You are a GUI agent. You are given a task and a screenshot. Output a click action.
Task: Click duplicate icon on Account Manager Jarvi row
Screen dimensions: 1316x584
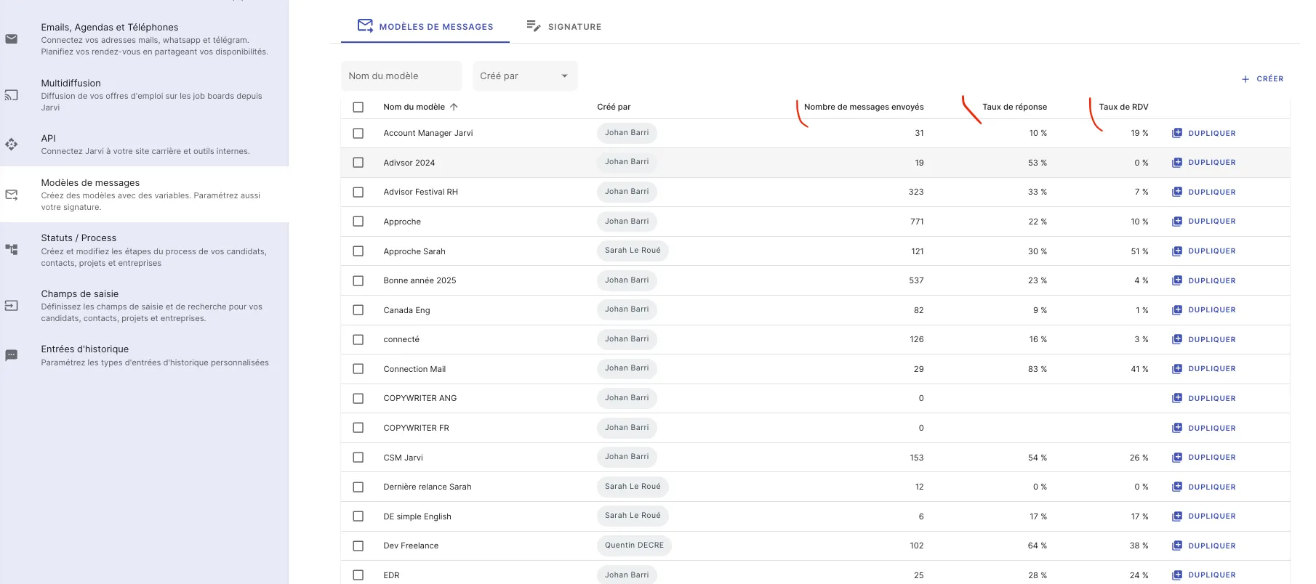1176,133
